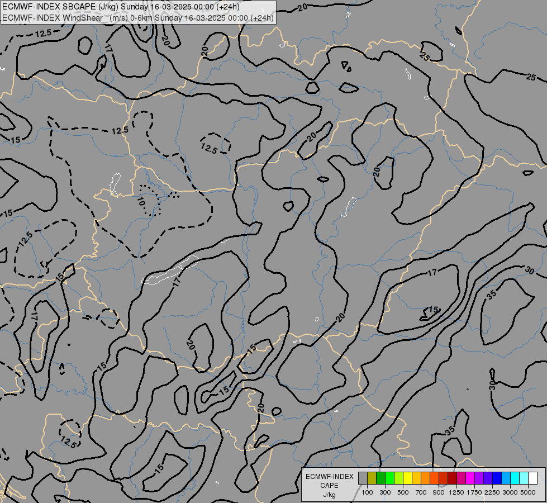Click the dotted contour label 10
547x503 pixels.
coord(141,201)
